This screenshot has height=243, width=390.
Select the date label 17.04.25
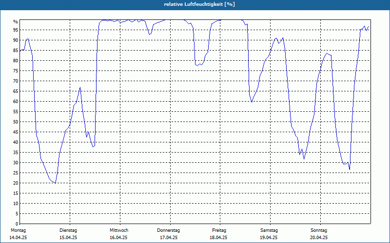[169, 238]
